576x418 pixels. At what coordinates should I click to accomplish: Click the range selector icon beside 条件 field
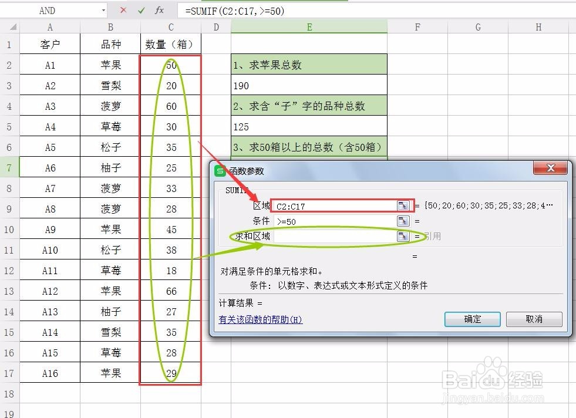click(x=402, y=221)
